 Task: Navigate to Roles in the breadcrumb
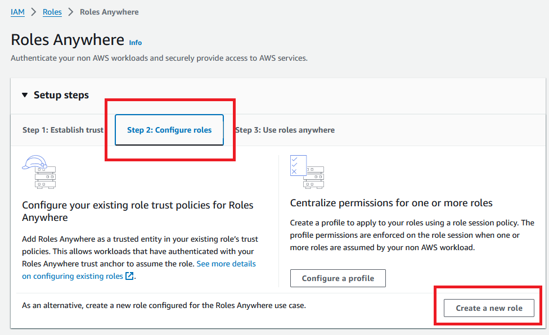[52, 12]
